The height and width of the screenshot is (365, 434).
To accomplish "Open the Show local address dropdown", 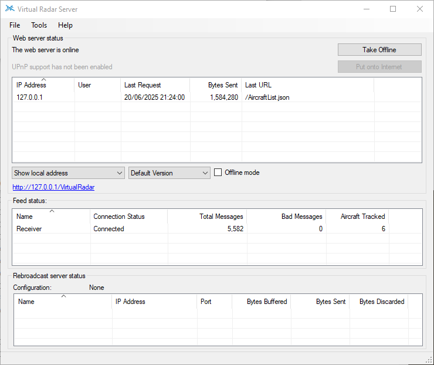I will 68,173.
